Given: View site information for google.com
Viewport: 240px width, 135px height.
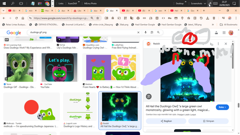Looking at the screenshot, I should point(30,18).
